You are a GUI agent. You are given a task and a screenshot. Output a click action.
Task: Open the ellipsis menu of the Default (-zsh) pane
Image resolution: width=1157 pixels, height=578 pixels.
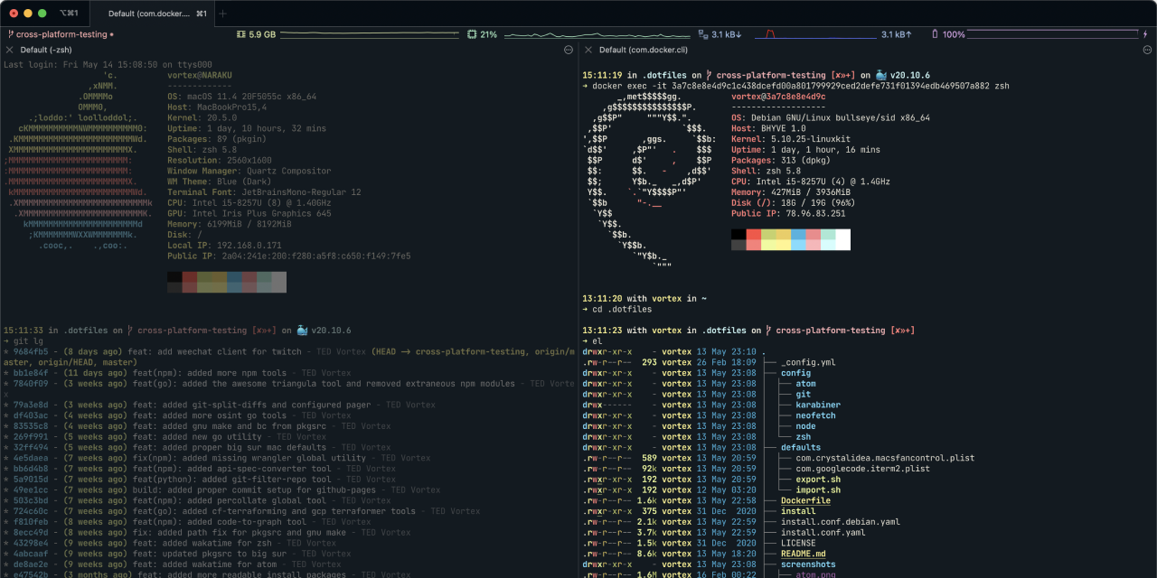coord(568,50)
